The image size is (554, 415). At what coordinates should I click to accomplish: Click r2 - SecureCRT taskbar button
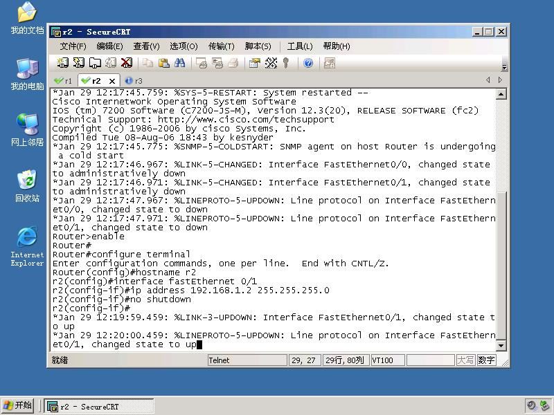point(99,407)
